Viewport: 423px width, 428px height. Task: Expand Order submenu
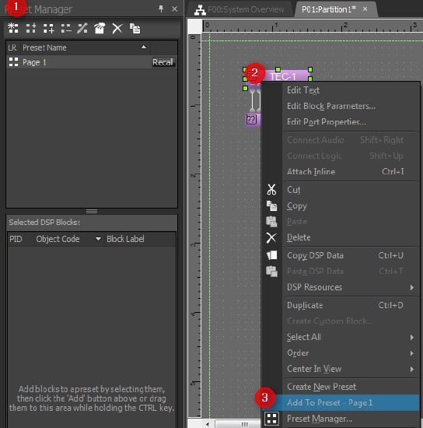(x=341, y=353)
